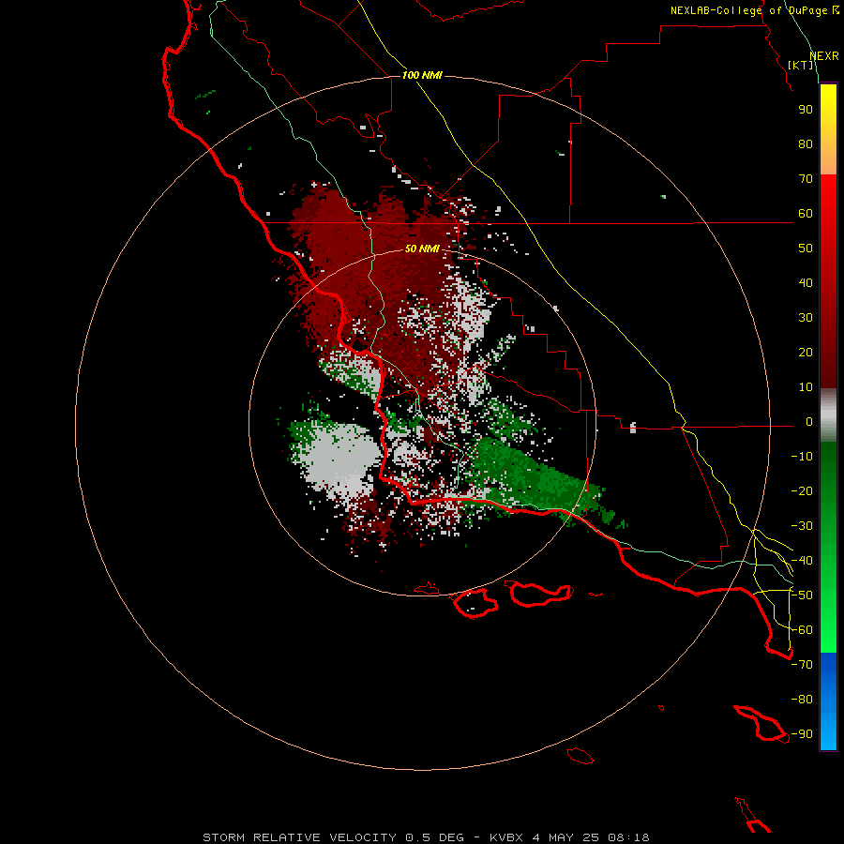Image resolution: width=844 pixels, height=844 pixels.
Task: Click the -20 scale value
Action: [802, 490]
